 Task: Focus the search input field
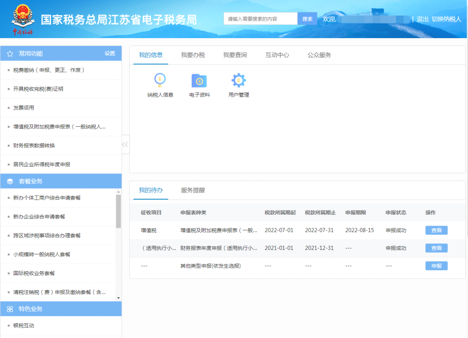[260, 19]
